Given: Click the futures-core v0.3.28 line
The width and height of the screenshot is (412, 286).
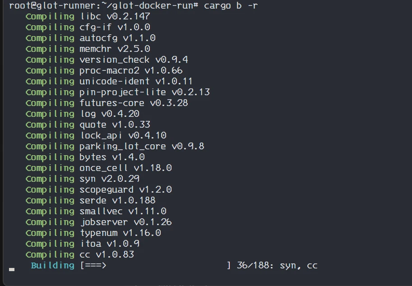Looking at the screenshot, I should [x=107, y=103].
